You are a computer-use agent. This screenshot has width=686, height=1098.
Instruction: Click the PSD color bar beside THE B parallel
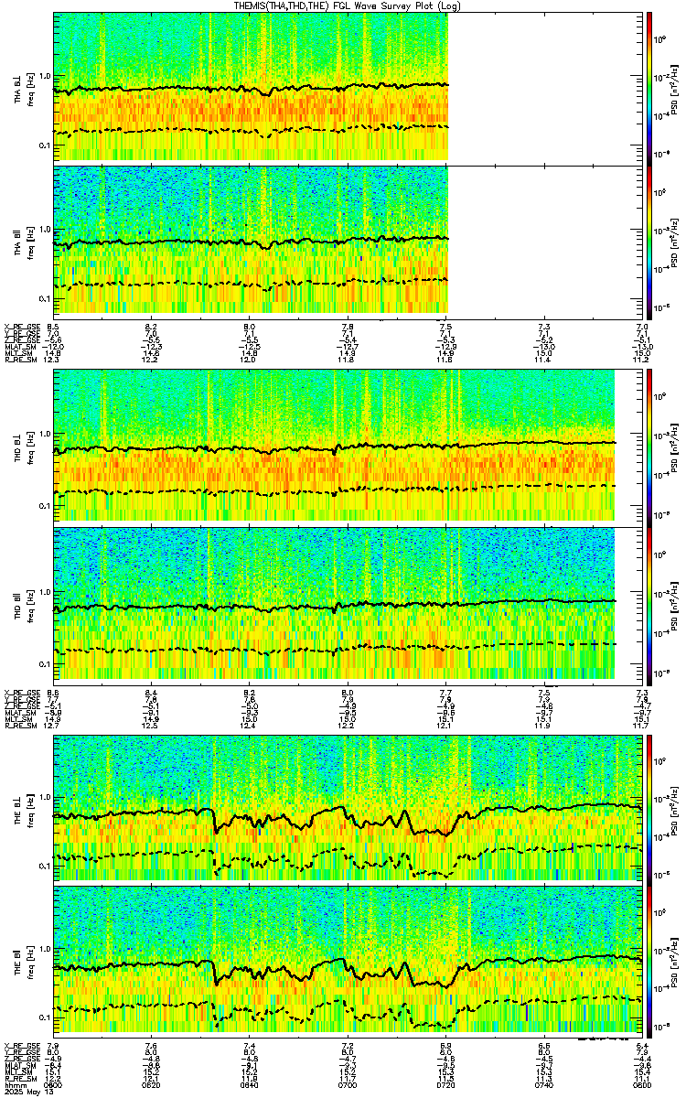pos(649,962)
